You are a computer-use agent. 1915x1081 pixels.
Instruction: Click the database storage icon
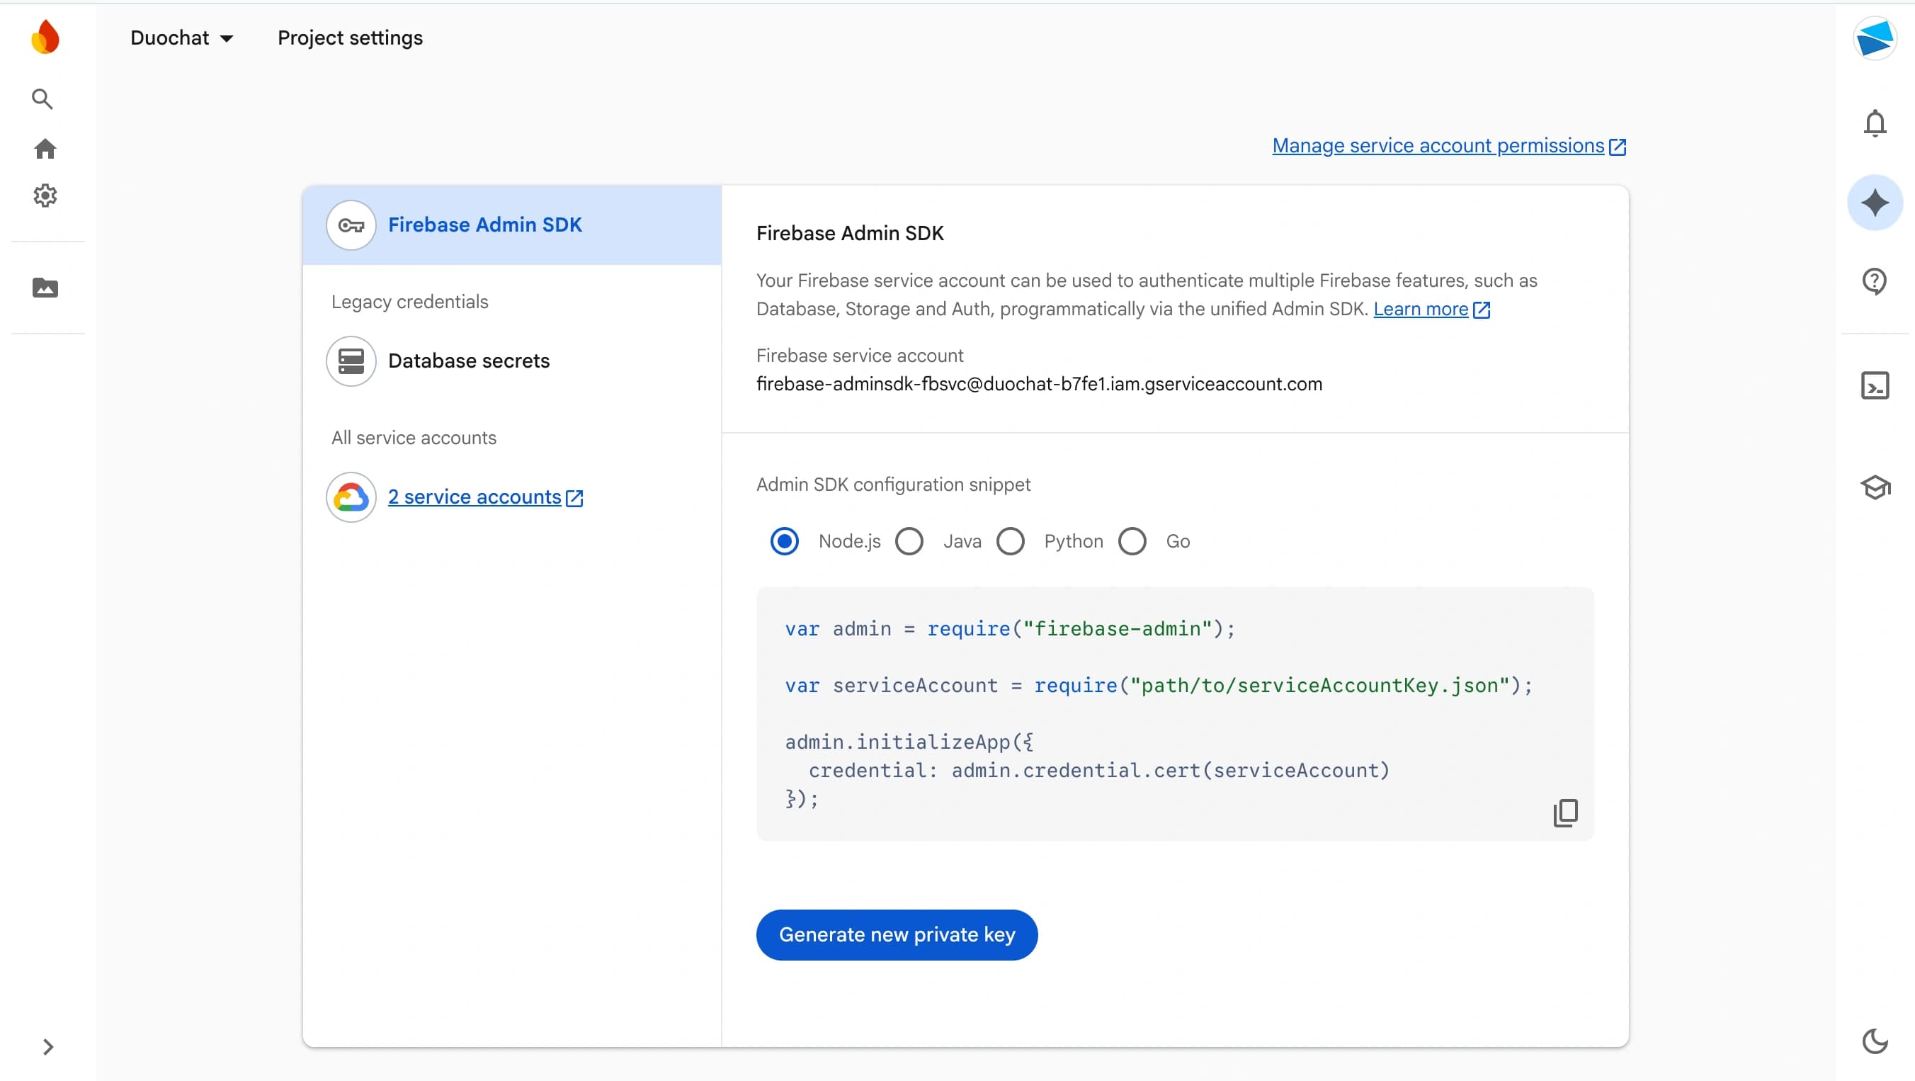(x=351, y=361)
